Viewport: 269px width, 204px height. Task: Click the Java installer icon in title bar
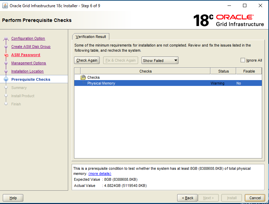coord(5,6)
